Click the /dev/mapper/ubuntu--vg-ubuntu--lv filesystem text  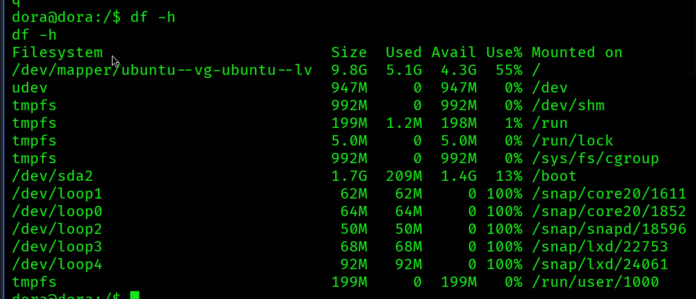coord(162,70)
